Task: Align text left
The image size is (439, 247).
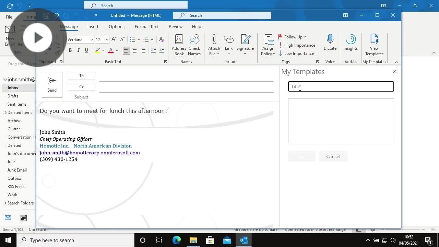Action: point(127,50)
